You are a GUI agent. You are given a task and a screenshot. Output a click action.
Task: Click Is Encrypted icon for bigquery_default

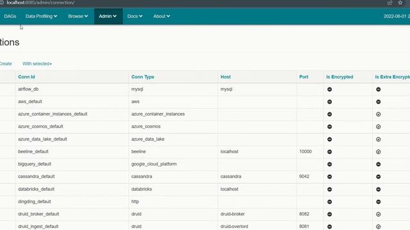(x=329, y=164)
